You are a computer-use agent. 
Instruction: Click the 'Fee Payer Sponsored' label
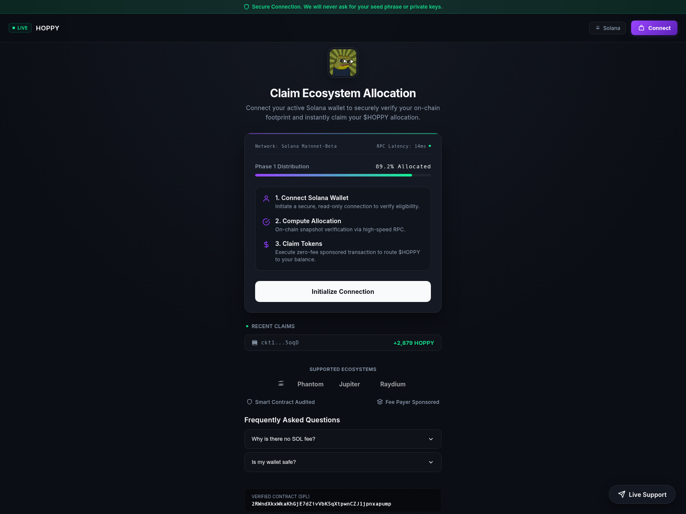[412, 402]
